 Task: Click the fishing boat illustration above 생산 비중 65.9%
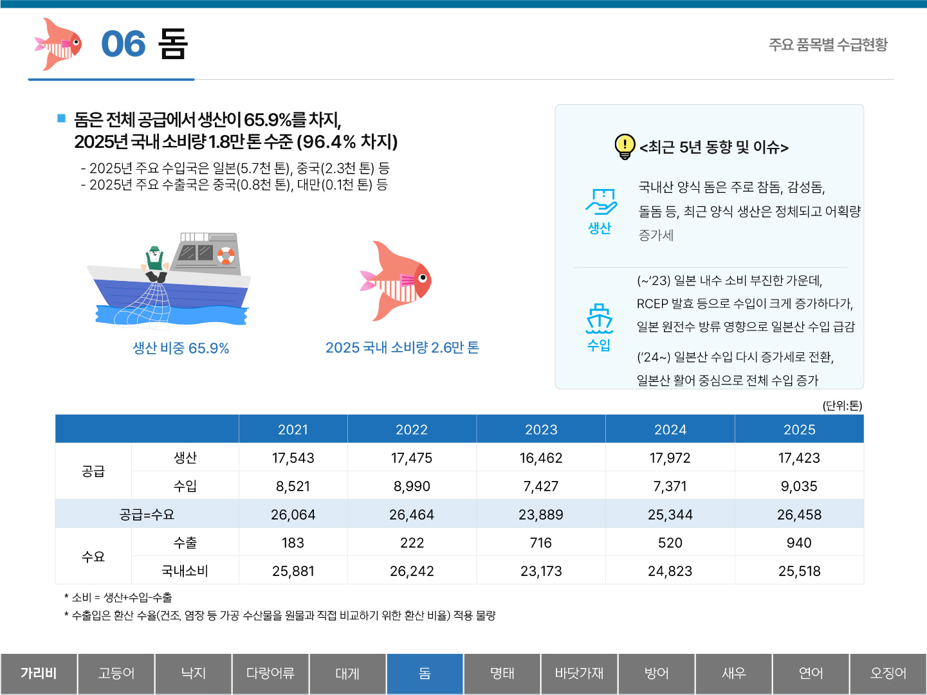[169, 280]
